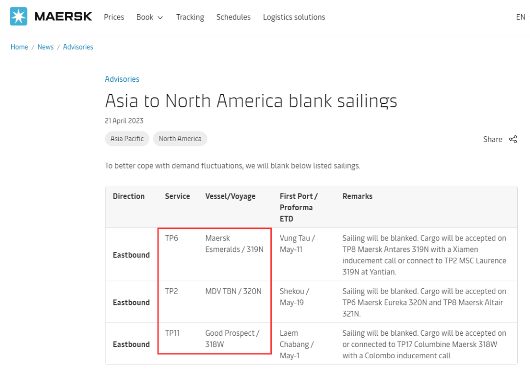The height and width of the screenshot is (371, 530).
Task: Click the News breadcrumb link
Action: 45,47
